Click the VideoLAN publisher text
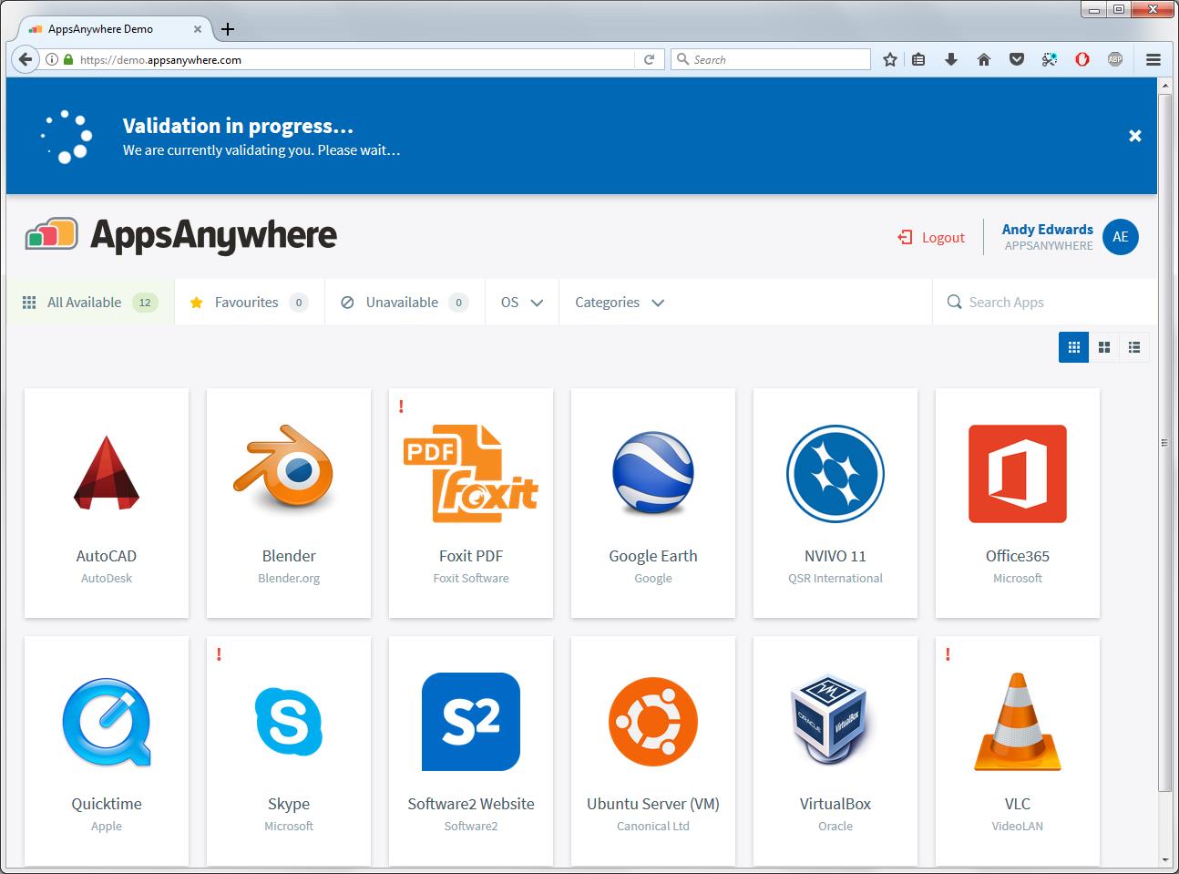Image resolution: width=1179 pixels, height=874 pixels. (x=1018, y=826)
